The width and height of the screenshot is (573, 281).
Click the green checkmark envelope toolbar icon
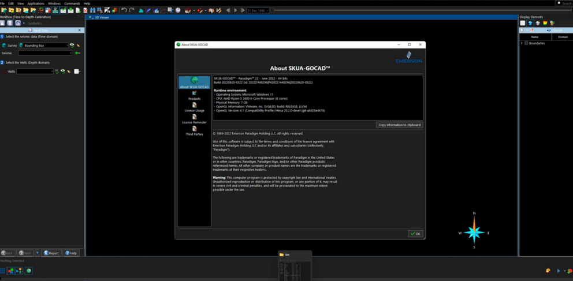63,10
